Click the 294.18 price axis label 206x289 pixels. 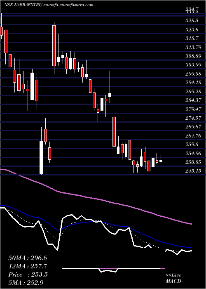(x=193, y=83)
